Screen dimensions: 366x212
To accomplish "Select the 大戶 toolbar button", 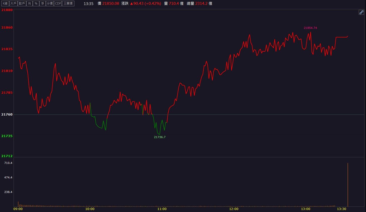I will click(13, 4).
